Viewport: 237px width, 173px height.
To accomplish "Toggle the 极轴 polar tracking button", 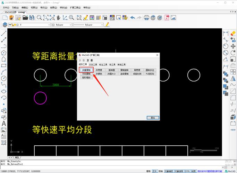I will (x=161, y=171).
